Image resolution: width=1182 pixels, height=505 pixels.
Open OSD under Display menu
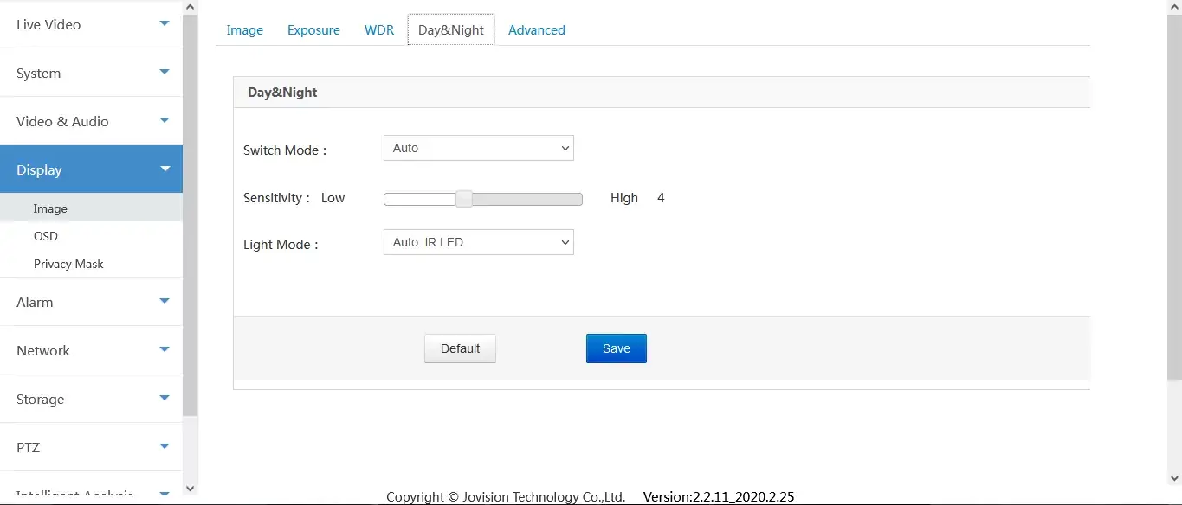pyautogui.click(x=46, y=236)
